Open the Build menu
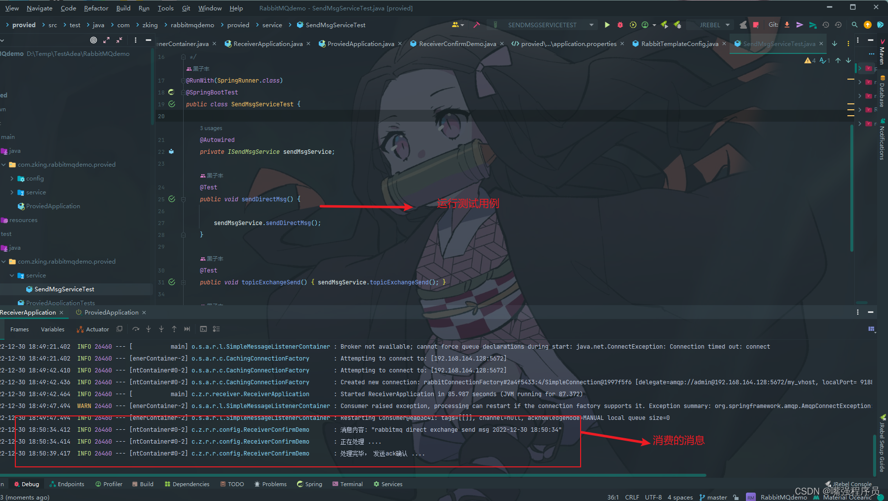This screenshot has height=501, width=888. 123,8
